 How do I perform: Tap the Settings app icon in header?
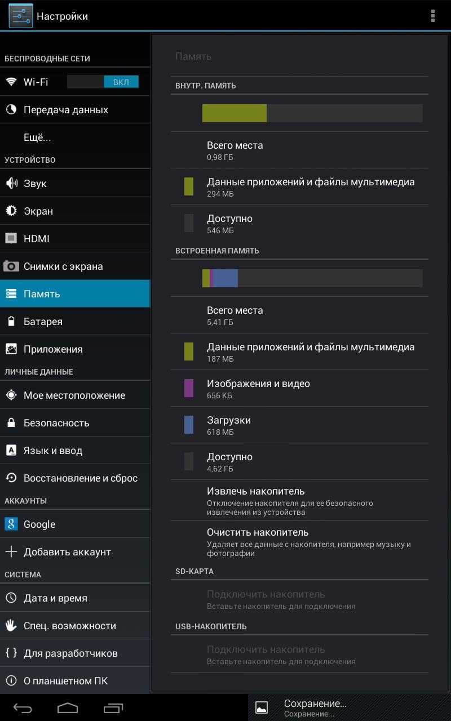pyautogui.click(x=21, y=16)
